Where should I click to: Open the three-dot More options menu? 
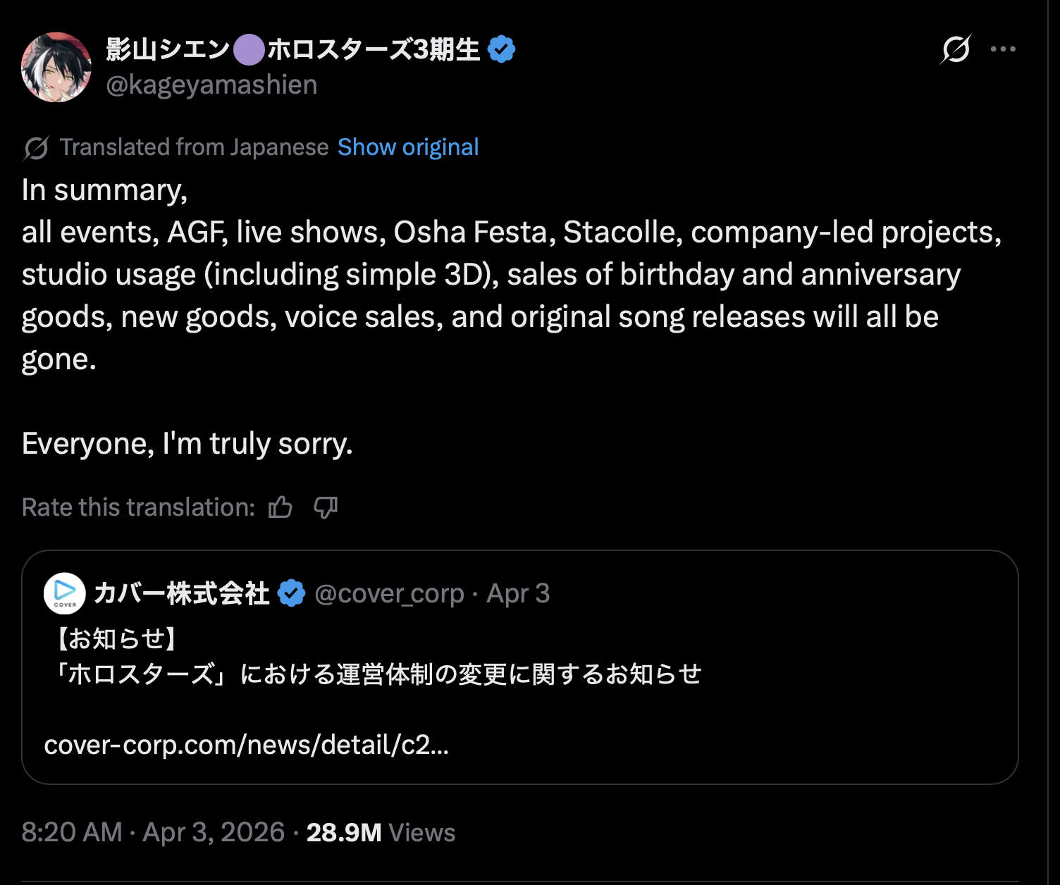(1003, 49)
